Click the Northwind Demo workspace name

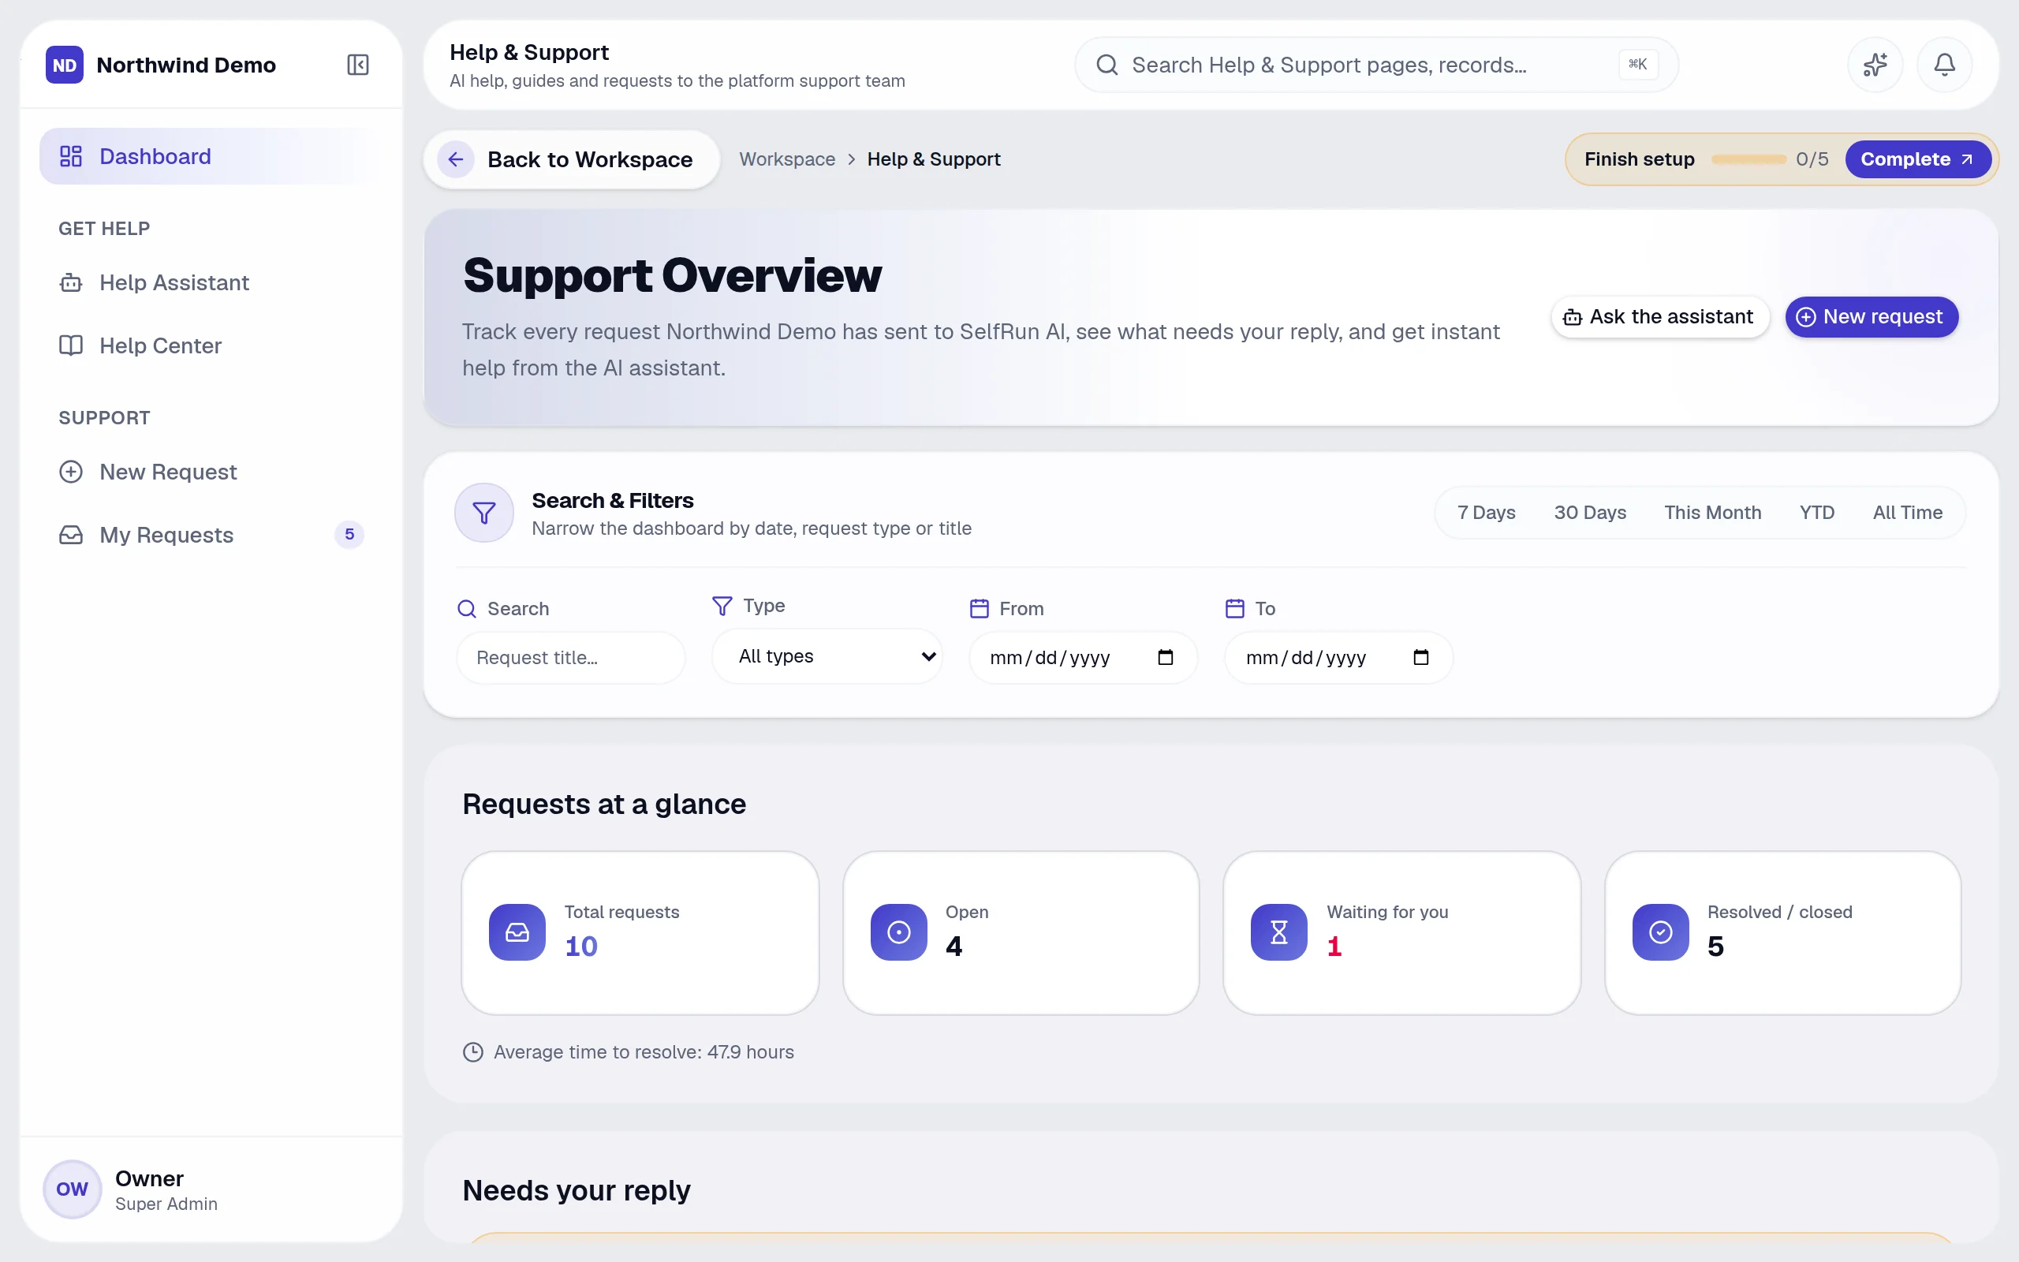click(x=186, y=65)
